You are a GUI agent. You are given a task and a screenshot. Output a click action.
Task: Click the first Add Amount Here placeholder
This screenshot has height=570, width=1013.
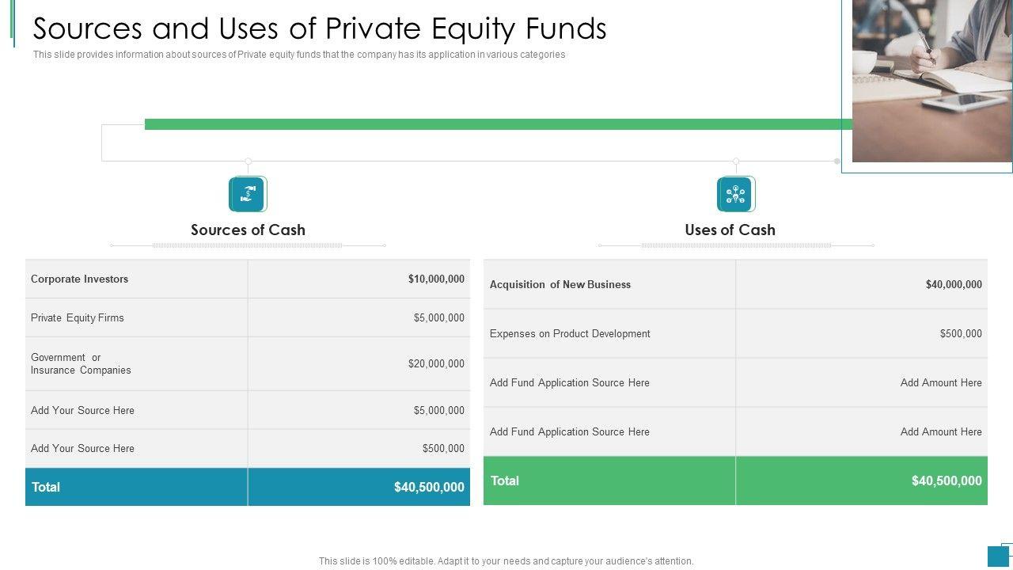click(941, 382)
